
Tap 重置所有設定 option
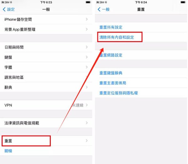[x=111, y=27]
